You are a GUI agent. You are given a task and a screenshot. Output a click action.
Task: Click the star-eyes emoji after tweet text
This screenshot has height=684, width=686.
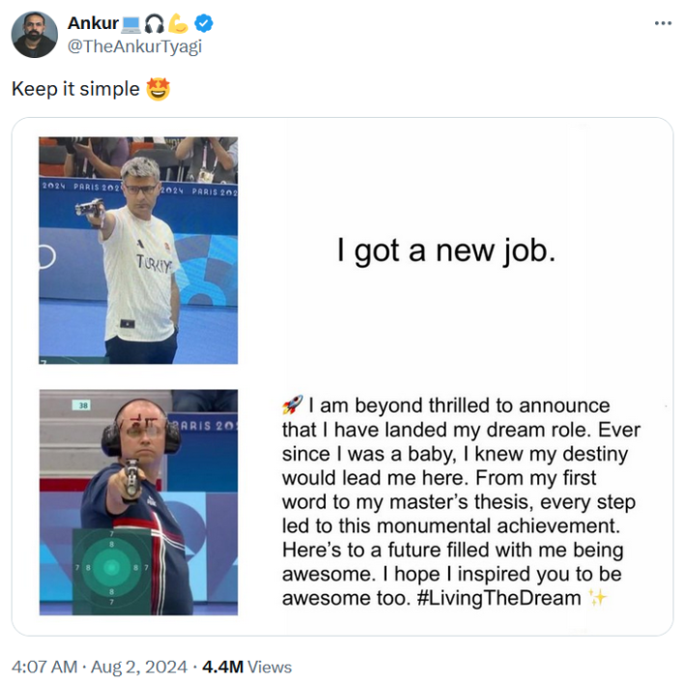(x=157, y=90)
